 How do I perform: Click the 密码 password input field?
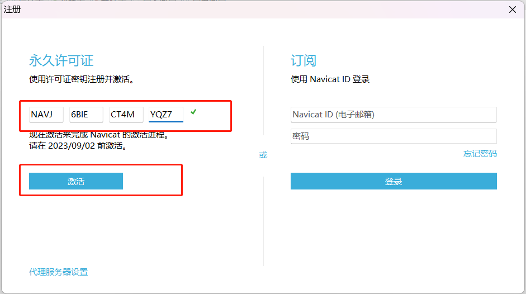(394, 136)
